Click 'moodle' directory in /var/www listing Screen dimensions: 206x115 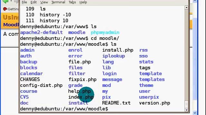[77, 33]
